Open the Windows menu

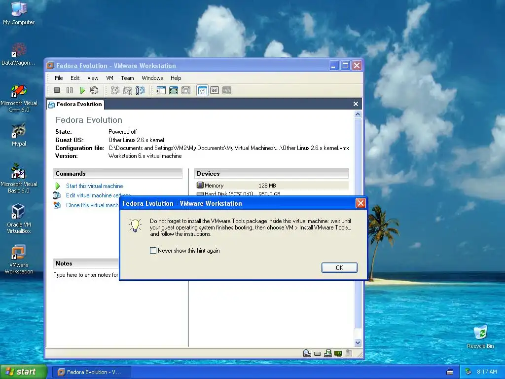click(x=152, y=78)
